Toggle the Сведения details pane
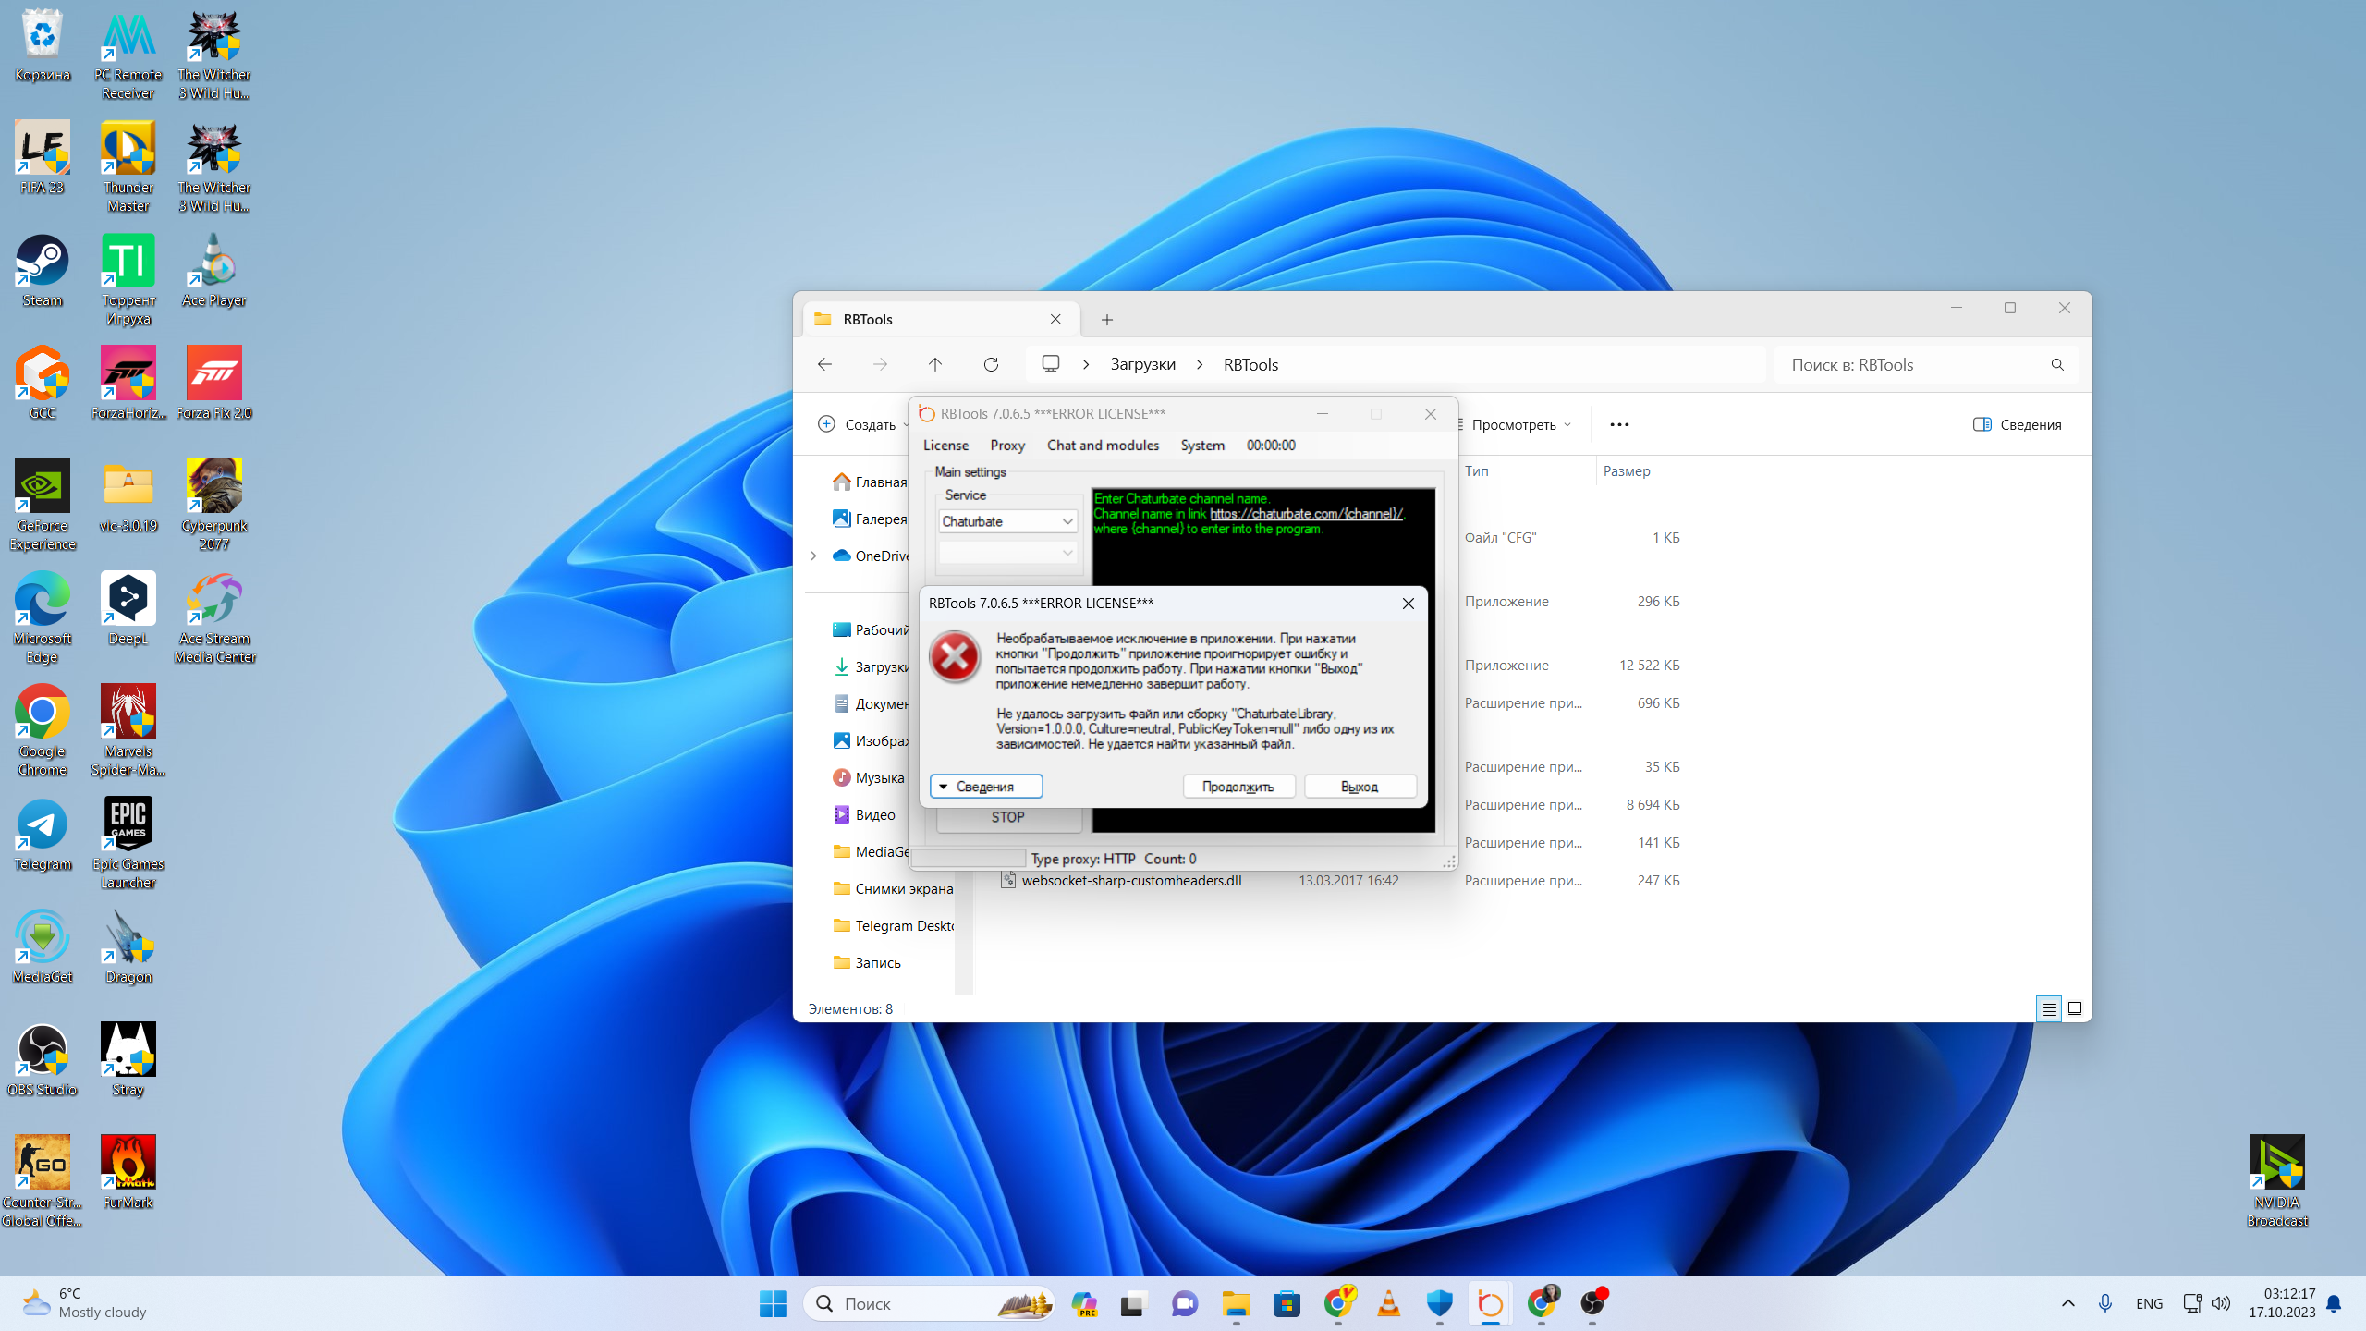2366x1331 pixels. [2018, 424]
